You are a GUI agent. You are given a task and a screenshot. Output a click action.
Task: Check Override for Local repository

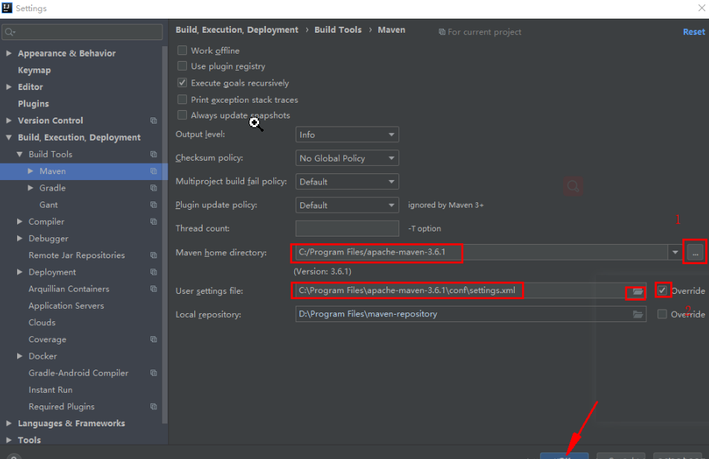pyautogui.click(x=662, y=314)
